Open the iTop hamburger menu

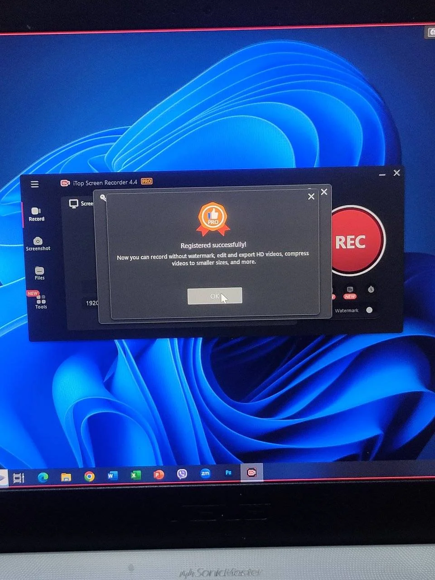point(35,184)
